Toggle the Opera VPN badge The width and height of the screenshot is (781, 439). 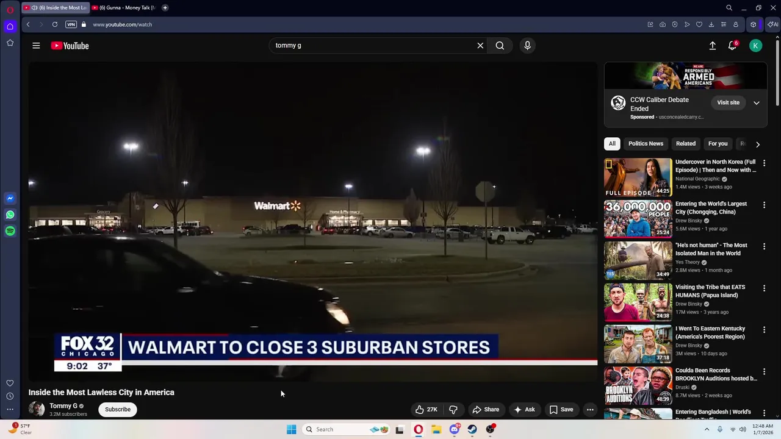click(71, 24)
